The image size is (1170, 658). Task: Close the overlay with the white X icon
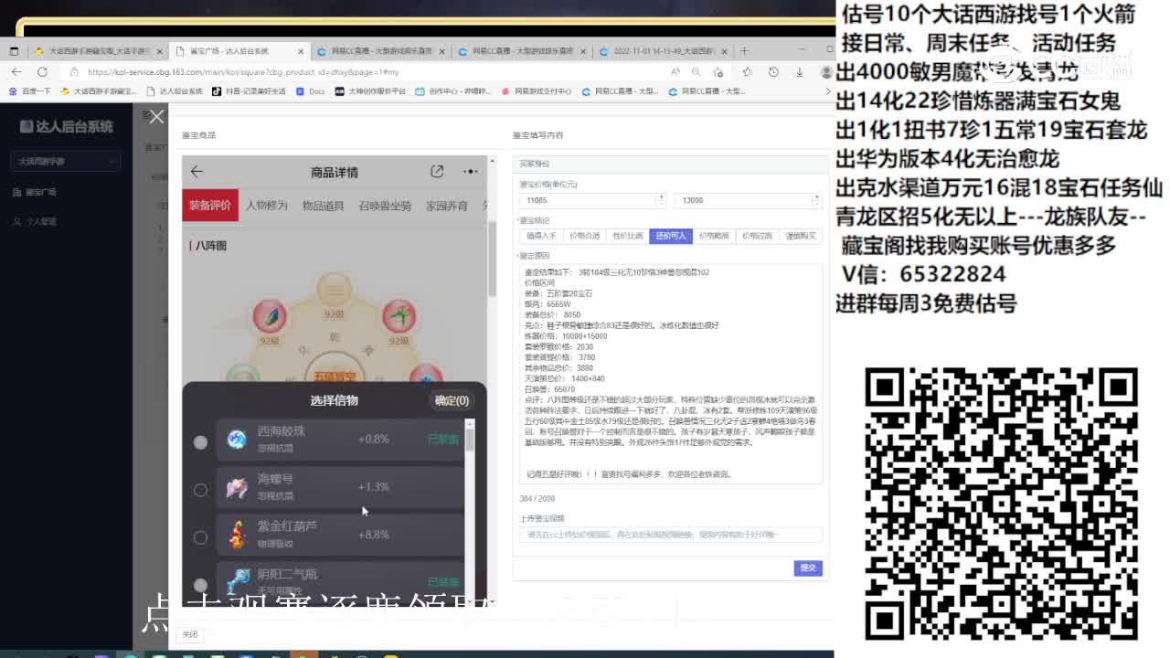point(157,117)
